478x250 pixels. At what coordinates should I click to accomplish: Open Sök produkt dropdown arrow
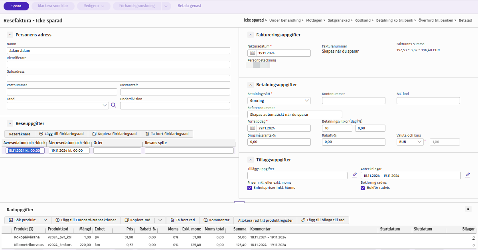tap(45, 220)
